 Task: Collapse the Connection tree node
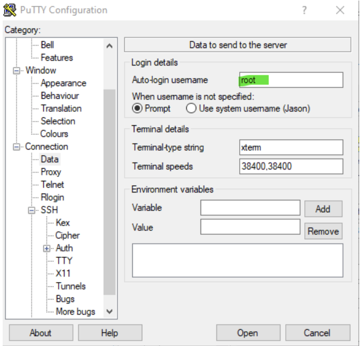(16, 147)
